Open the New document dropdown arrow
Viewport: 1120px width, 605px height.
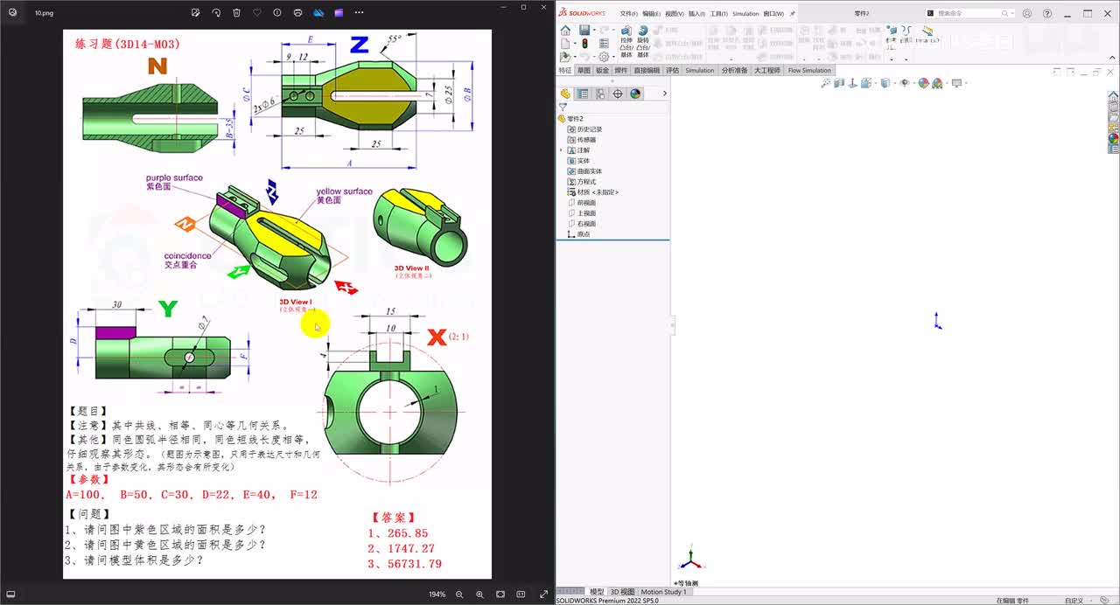click(x=575, y=43)
